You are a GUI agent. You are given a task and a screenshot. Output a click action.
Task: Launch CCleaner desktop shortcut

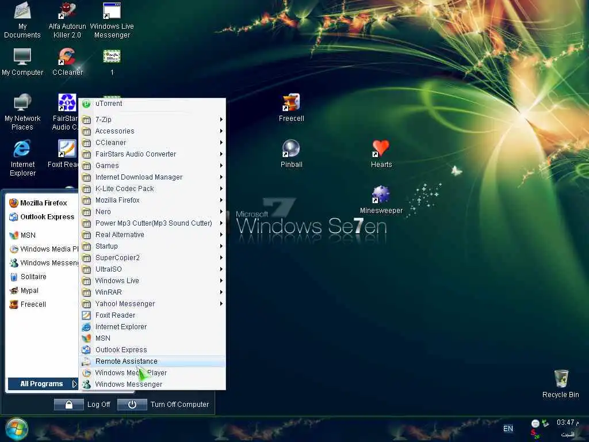pos(67,62)
